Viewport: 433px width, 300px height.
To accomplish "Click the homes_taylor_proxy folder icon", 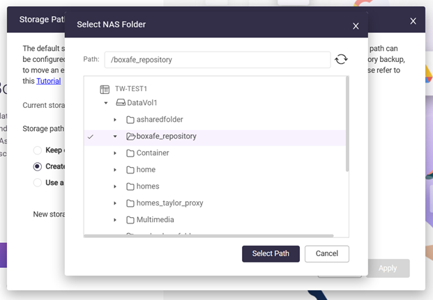I will tap(130, 203).
